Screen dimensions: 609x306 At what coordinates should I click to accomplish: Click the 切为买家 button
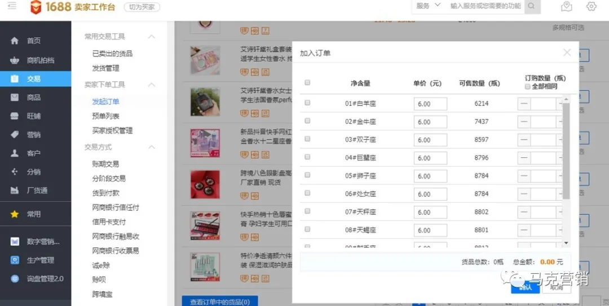[142, 7]
